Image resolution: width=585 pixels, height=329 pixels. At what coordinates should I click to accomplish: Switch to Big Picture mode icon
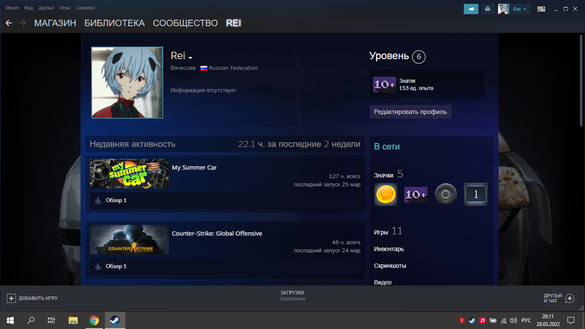click(541, 9)
